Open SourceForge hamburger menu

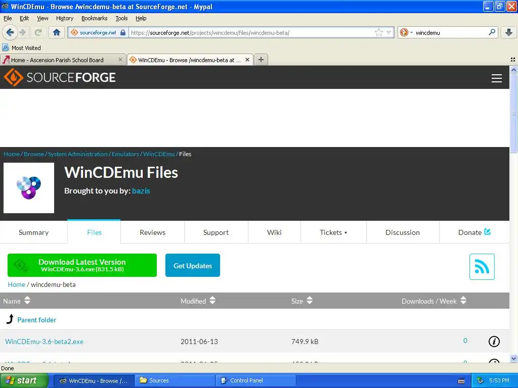497,78
